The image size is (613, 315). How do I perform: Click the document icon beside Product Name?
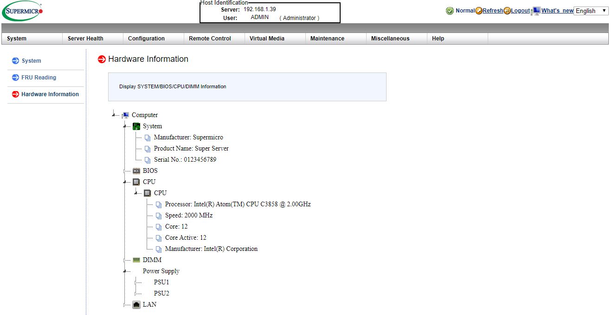[148, 149]
